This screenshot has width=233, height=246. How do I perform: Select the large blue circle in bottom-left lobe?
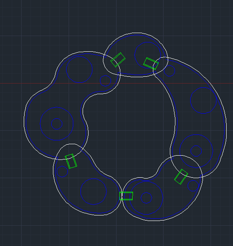[94, 192]
